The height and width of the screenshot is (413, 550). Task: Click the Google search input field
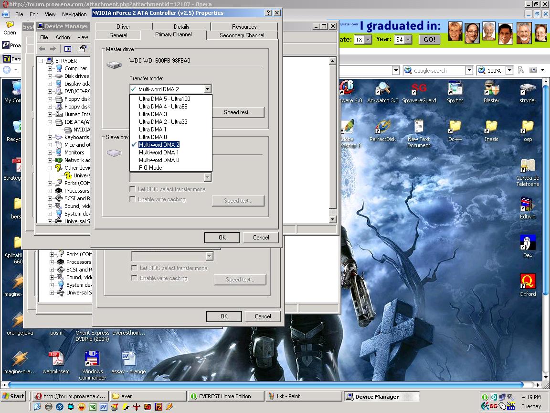click(x=438, y=71)
